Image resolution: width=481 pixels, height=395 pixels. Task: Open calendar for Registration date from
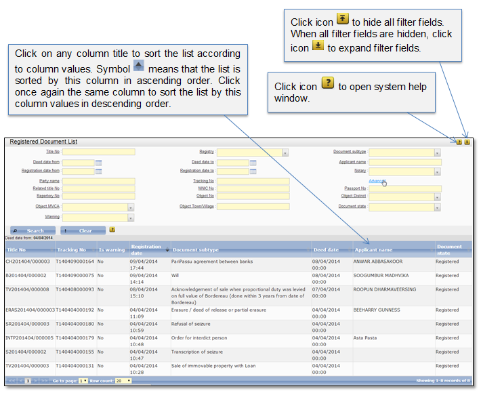pos(98,171)
